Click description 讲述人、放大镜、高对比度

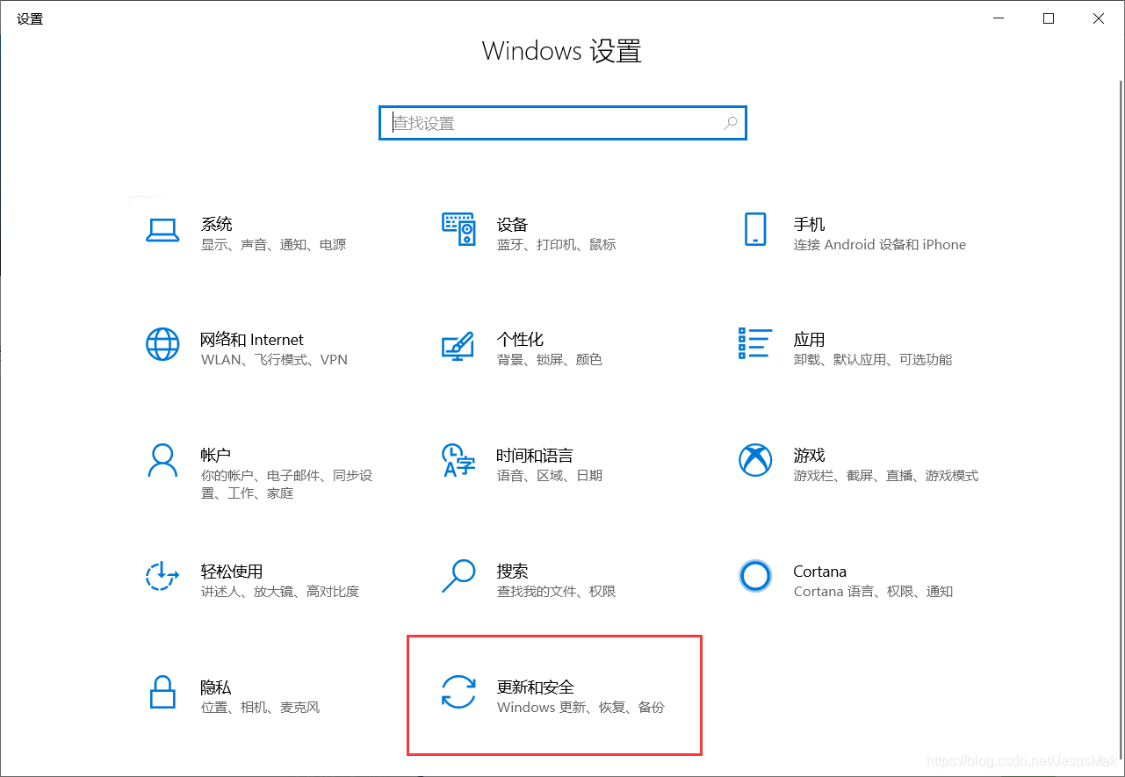click(280, 592)
